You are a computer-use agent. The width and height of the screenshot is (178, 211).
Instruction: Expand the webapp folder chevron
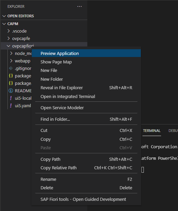pyautogui.click(x=12, y=61)
